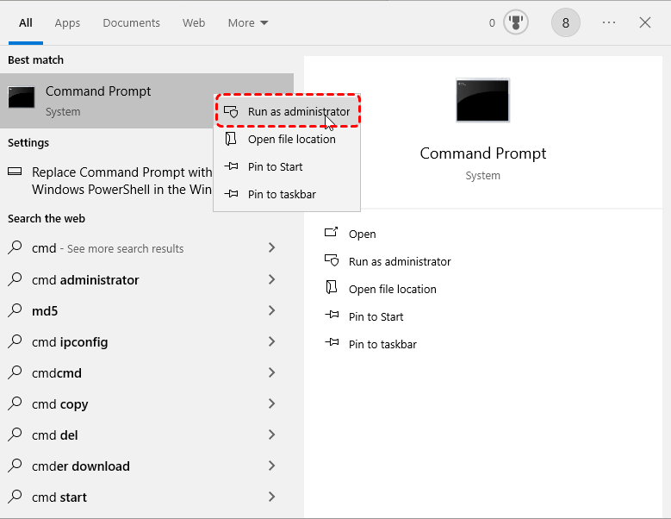Open Replace Command Prompt with PowerShell setting
This screenshot has width=671, height=519.
pos(112,180)
